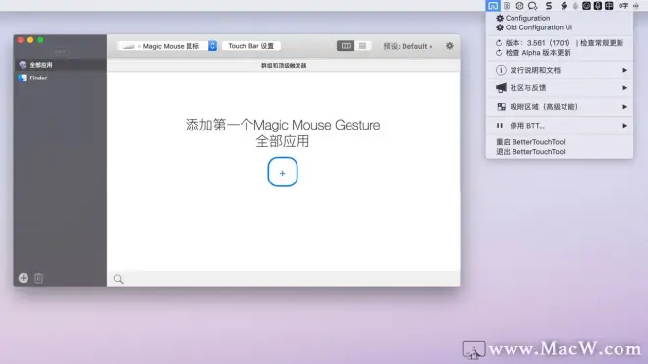This screenshot has height=364, width=648.
Task: Select 全部应用 in the sidebar
Action: coord(60,65)
